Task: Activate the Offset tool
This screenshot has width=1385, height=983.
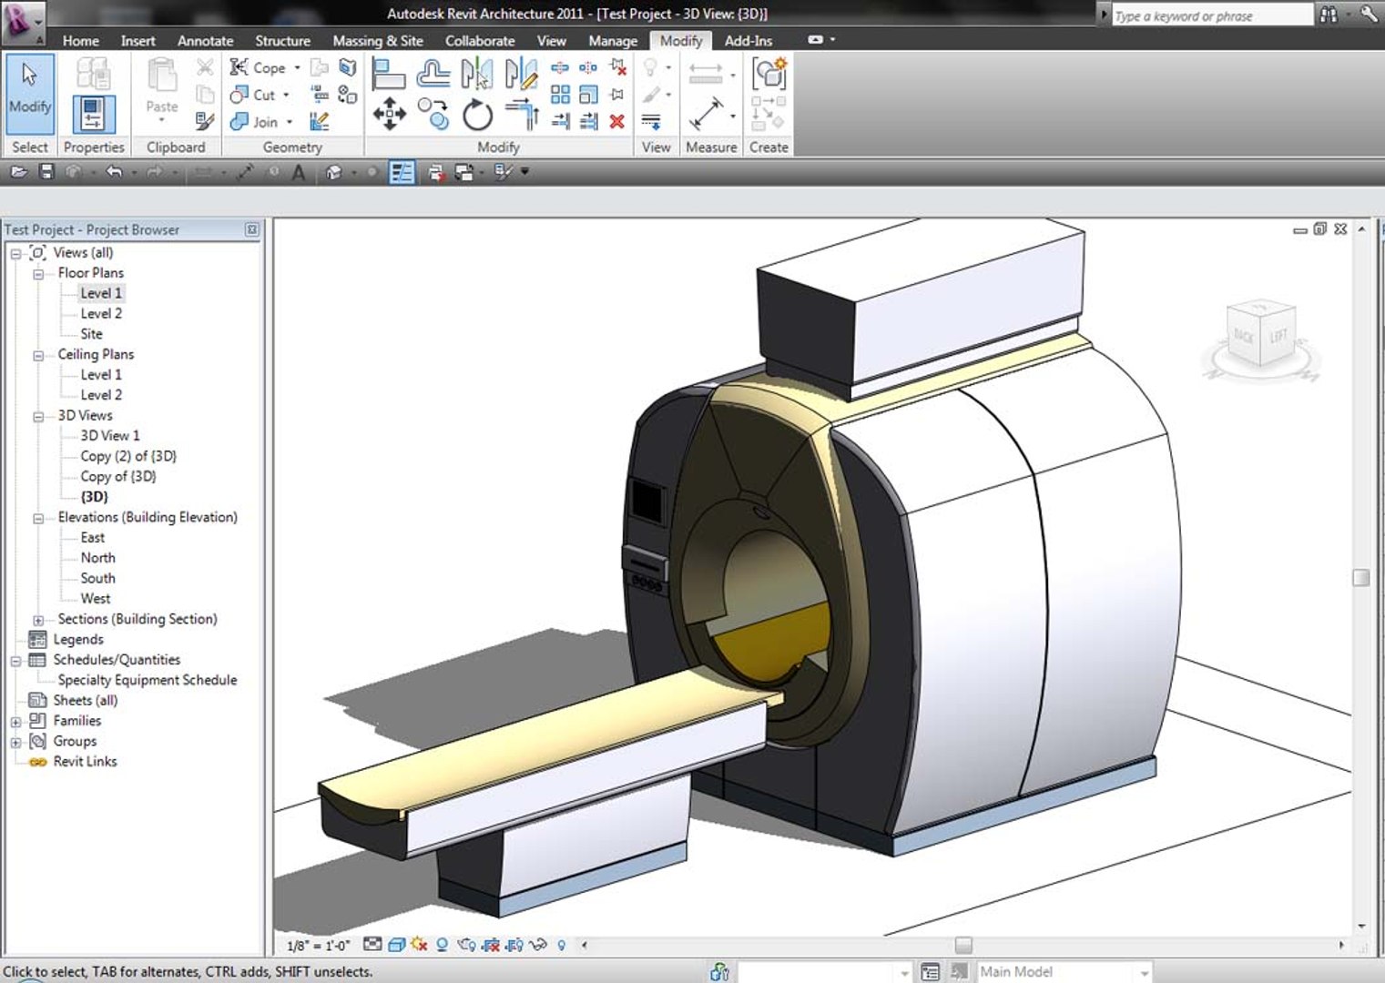Action: [433, 74]
